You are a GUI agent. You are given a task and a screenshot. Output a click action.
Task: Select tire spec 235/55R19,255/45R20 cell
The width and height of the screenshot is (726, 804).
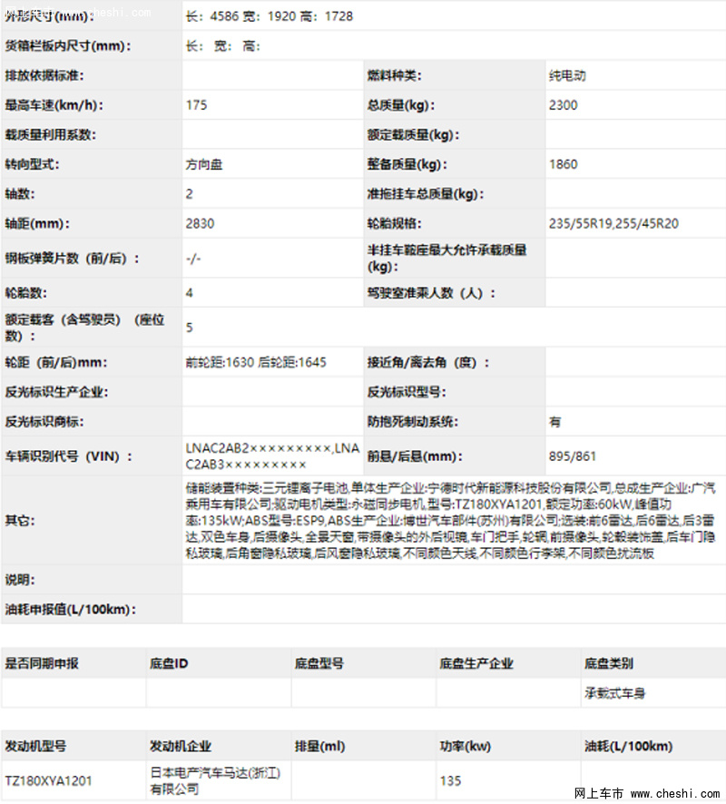[x=636, y=223]
